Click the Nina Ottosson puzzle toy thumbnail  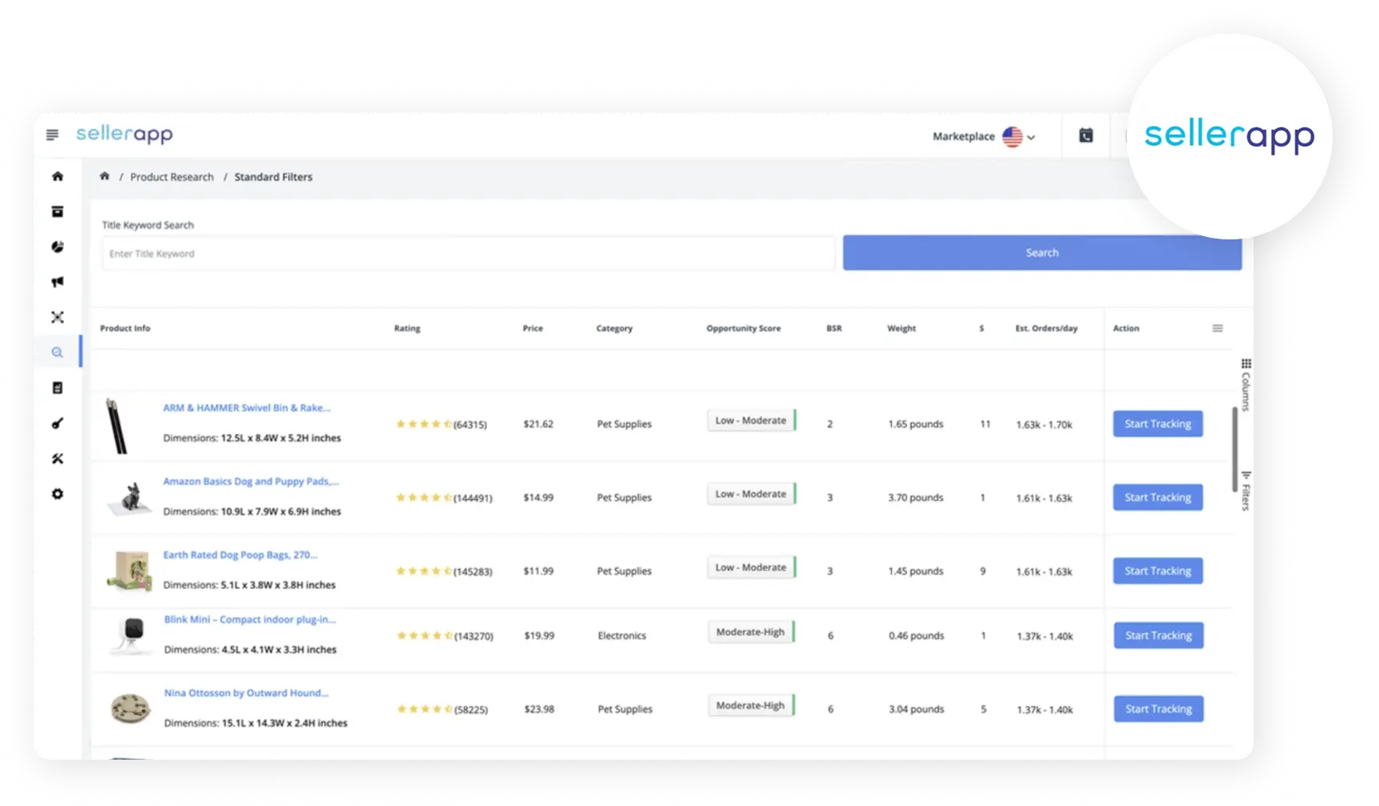tap(130, 708)
